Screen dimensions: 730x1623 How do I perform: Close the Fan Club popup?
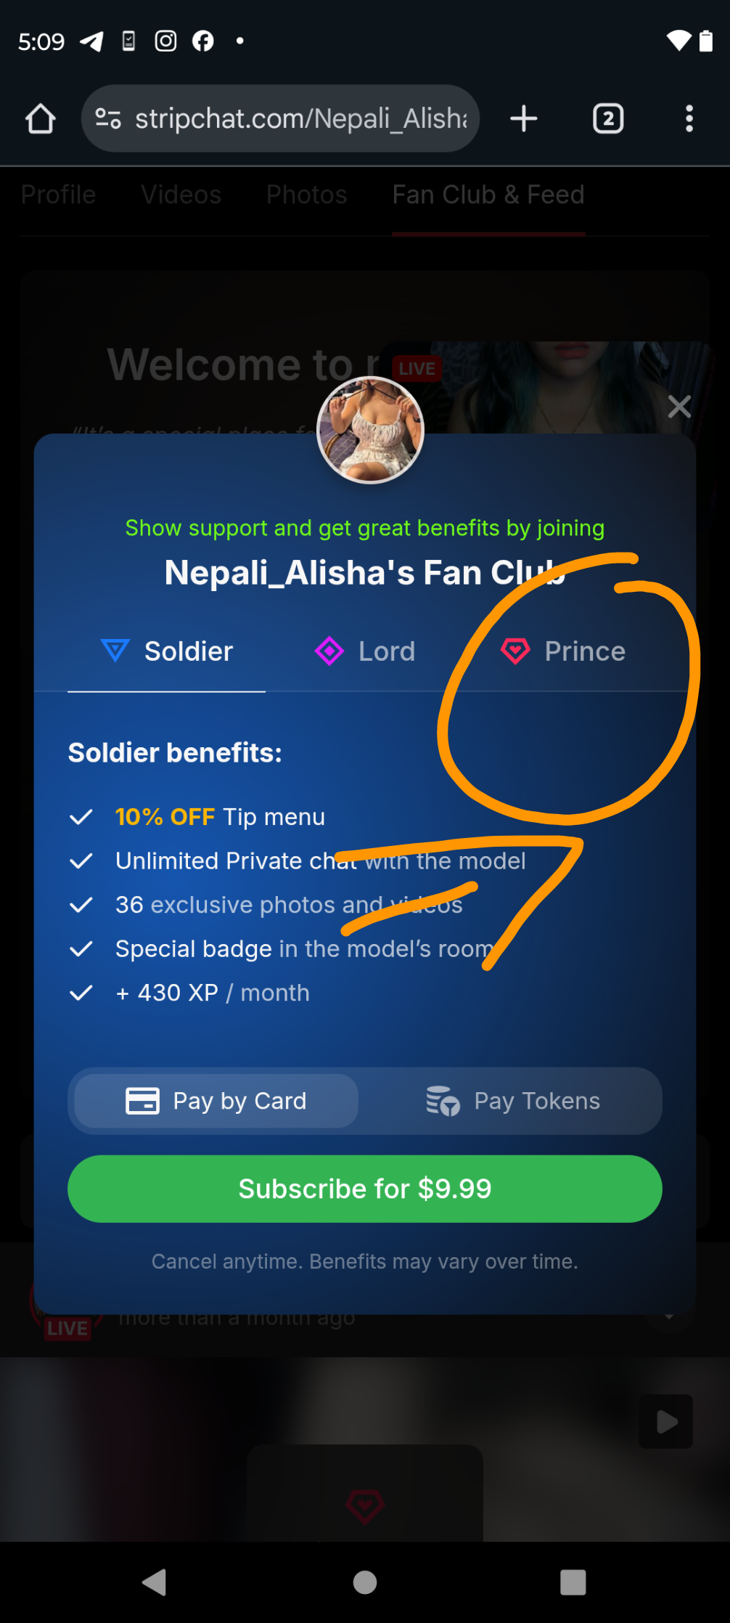679,407
